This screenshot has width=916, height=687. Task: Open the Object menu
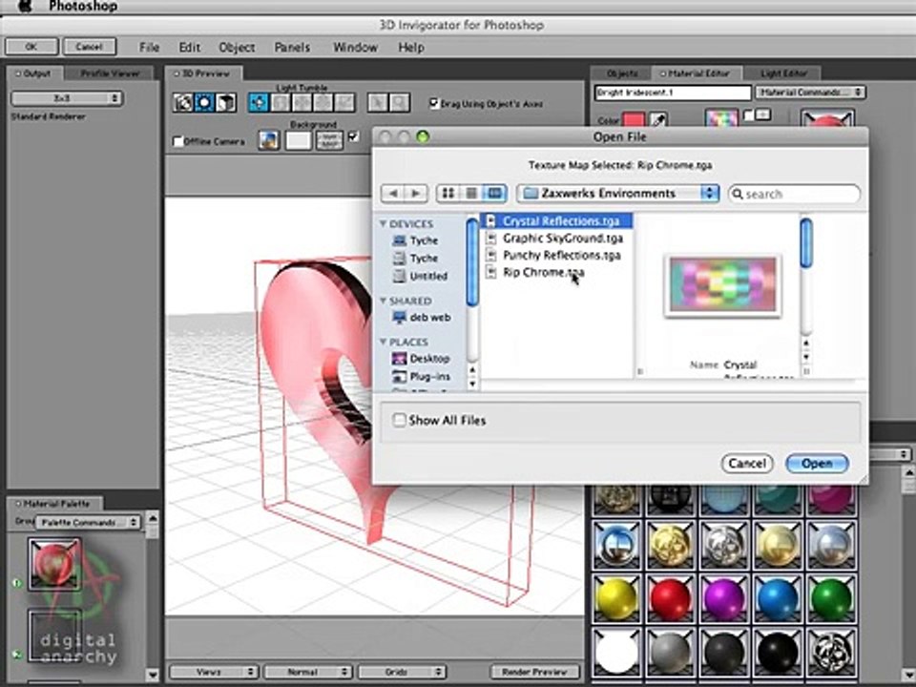(x=237, y=48)
